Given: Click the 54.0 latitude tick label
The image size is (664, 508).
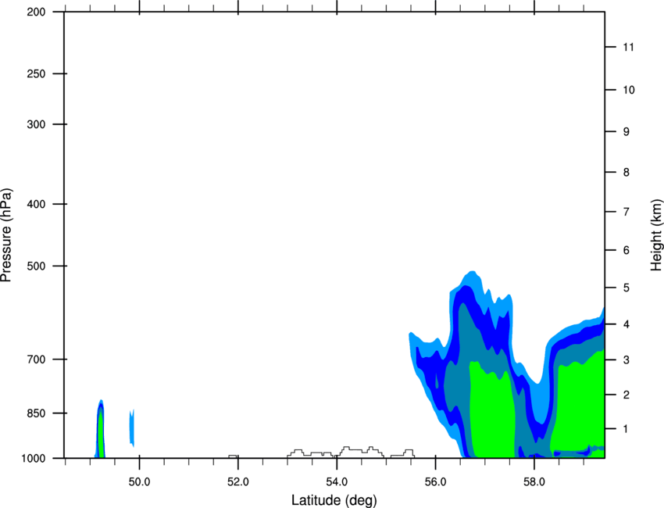Looking at the screenshot, I should tap(337, 482).
